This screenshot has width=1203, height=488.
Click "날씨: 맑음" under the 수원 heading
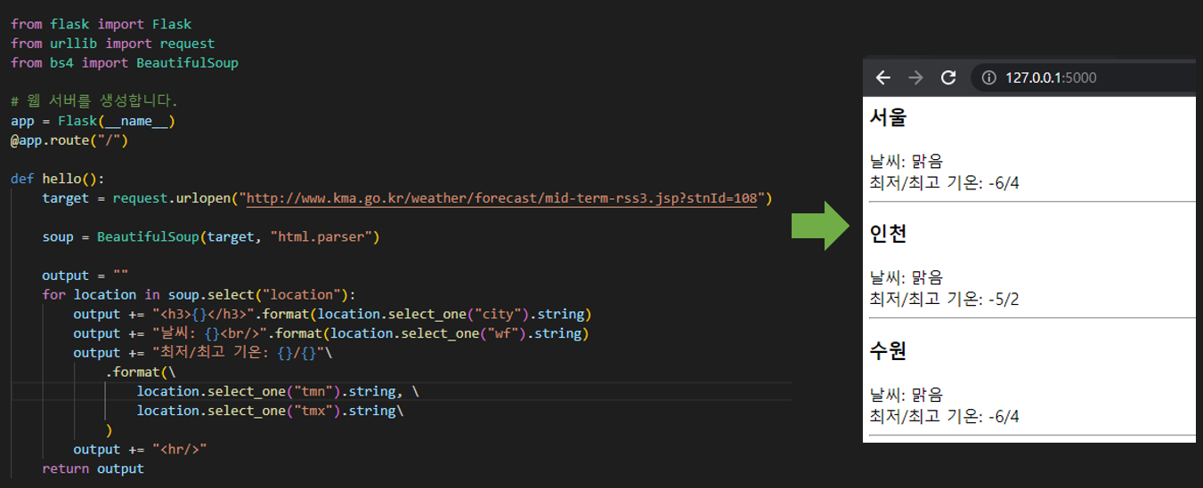point(906,395)
